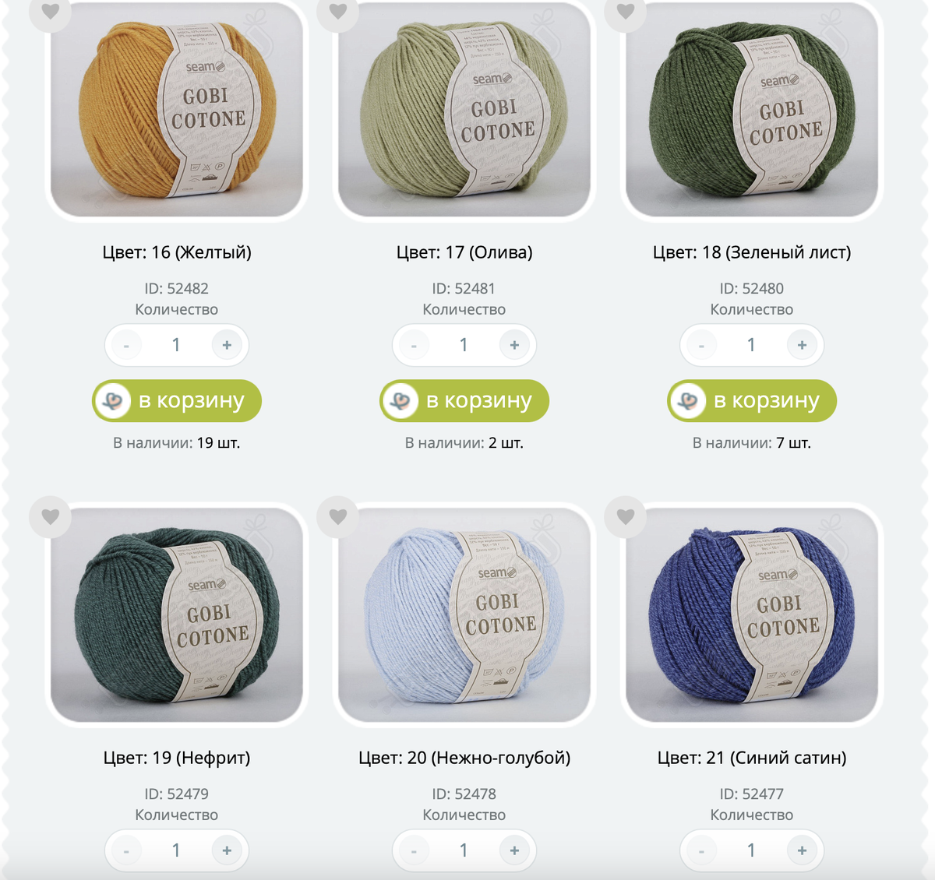Increase quantity for Олива yarn
Screen dimensions: 935x880
514,345
